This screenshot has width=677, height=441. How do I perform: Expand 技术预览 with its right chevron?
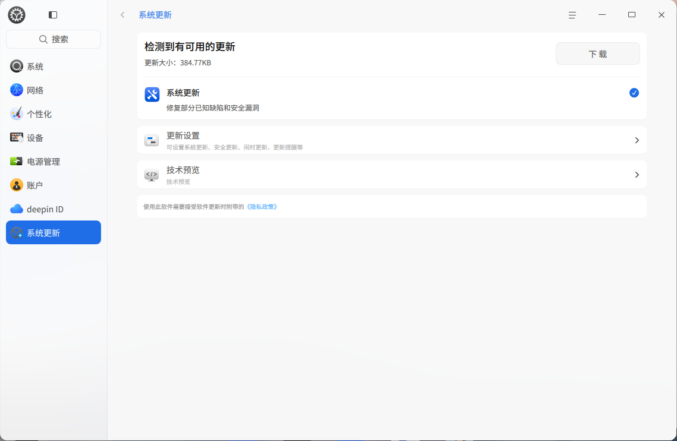pos(637,175)
